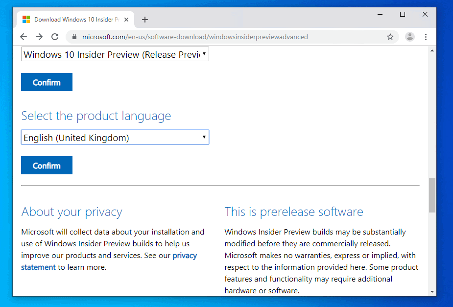Maximize the Chrome window
Image resolution: width=453 pixels, height=307 pixels.
pos(403,15)
